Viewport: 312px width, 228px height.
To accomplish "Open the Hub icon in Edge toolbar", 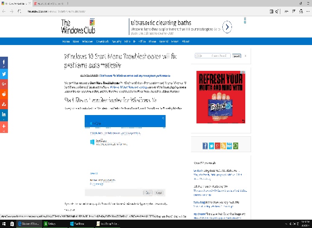I will (x=286, y=12).
